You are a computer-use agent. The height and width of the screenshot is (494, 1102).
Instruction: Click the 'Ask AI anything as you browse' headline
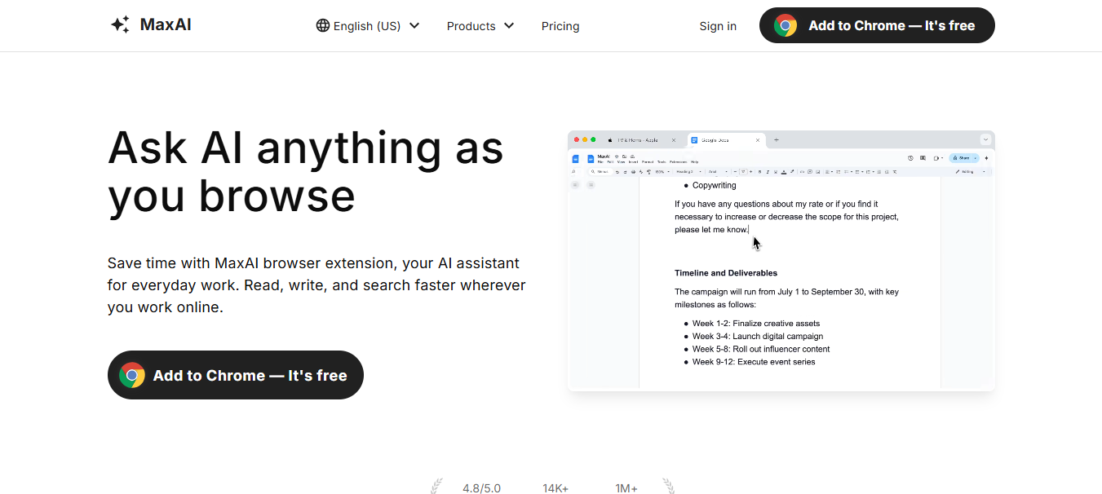tap(306, 172)
